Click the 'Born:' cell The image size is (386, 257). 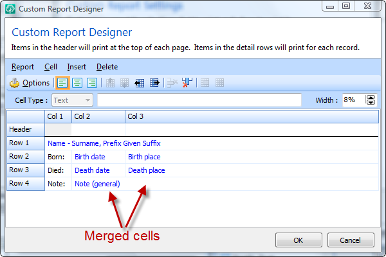(58, 157)
